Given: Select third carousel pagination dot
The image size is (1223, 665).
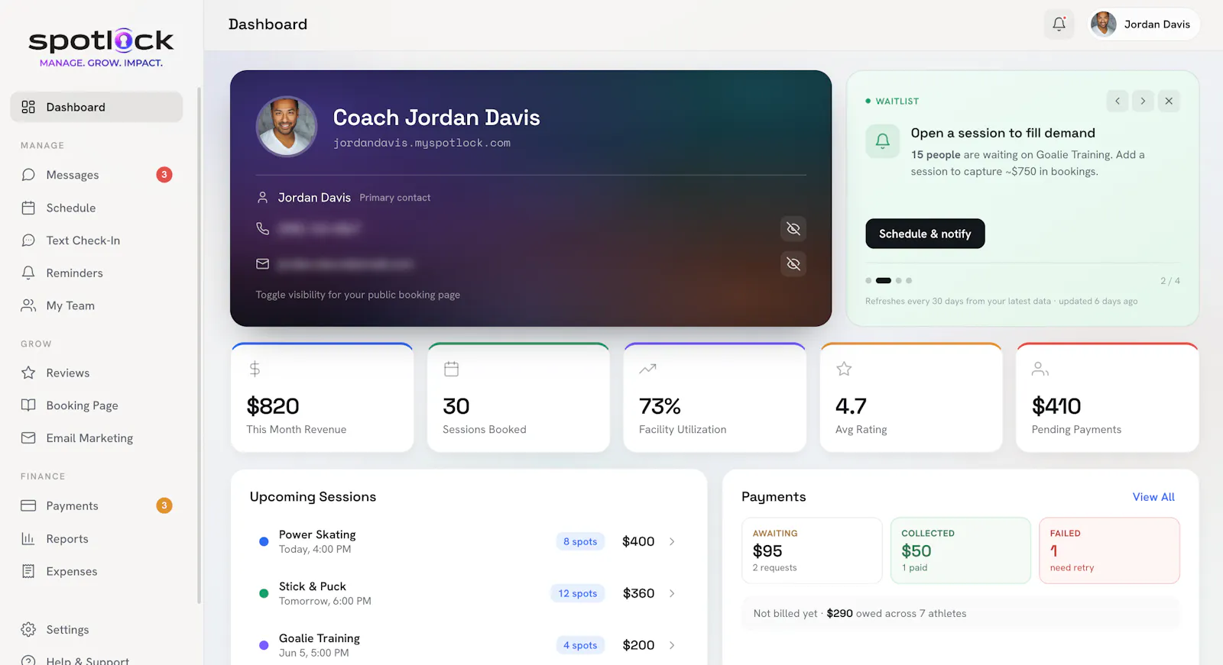Looking at the screenshot, I should [899, 280].
